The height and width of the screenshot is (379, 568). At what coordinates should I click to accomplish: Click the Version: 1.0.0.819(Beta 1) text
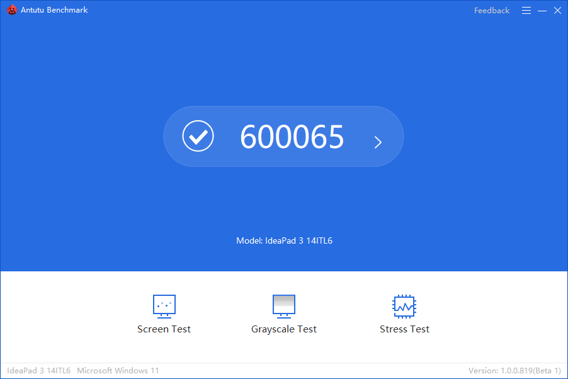pos(514,371)
